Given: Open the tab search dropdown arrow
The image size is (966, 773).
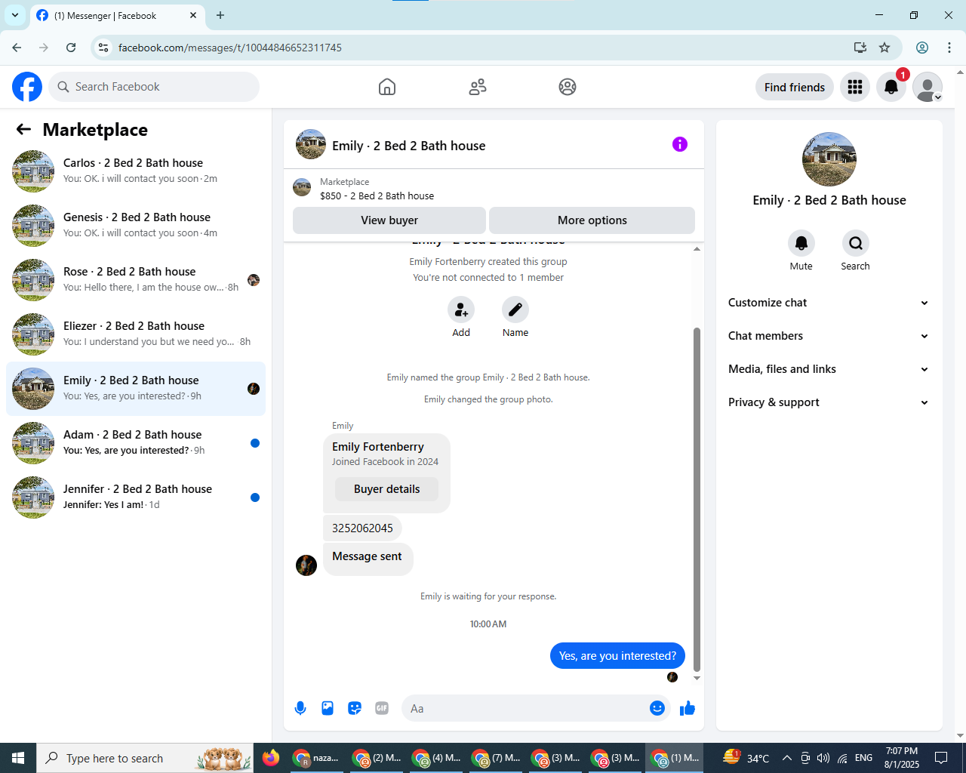Looking at the screenshot, I should coord(15,15).
